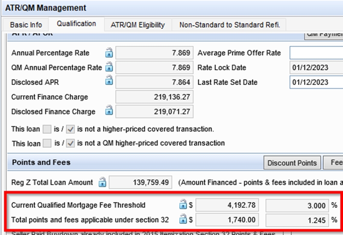Click the Rate Lock Date field
343x235 pixels.
pyautogui.click(x=316, y=68)
